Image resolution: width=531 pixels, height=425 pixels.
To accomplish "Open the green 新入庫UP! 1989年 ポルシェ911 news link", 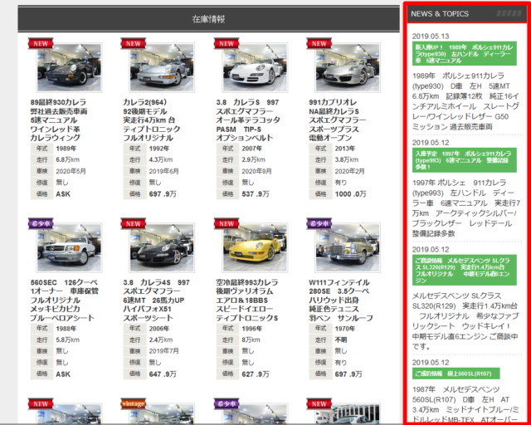I will click(465, 54).
